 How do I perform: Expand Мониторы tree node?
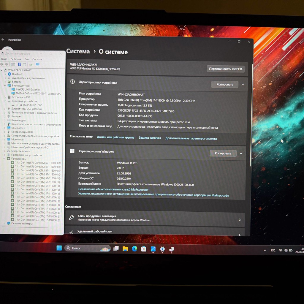[x=4, y=140]
